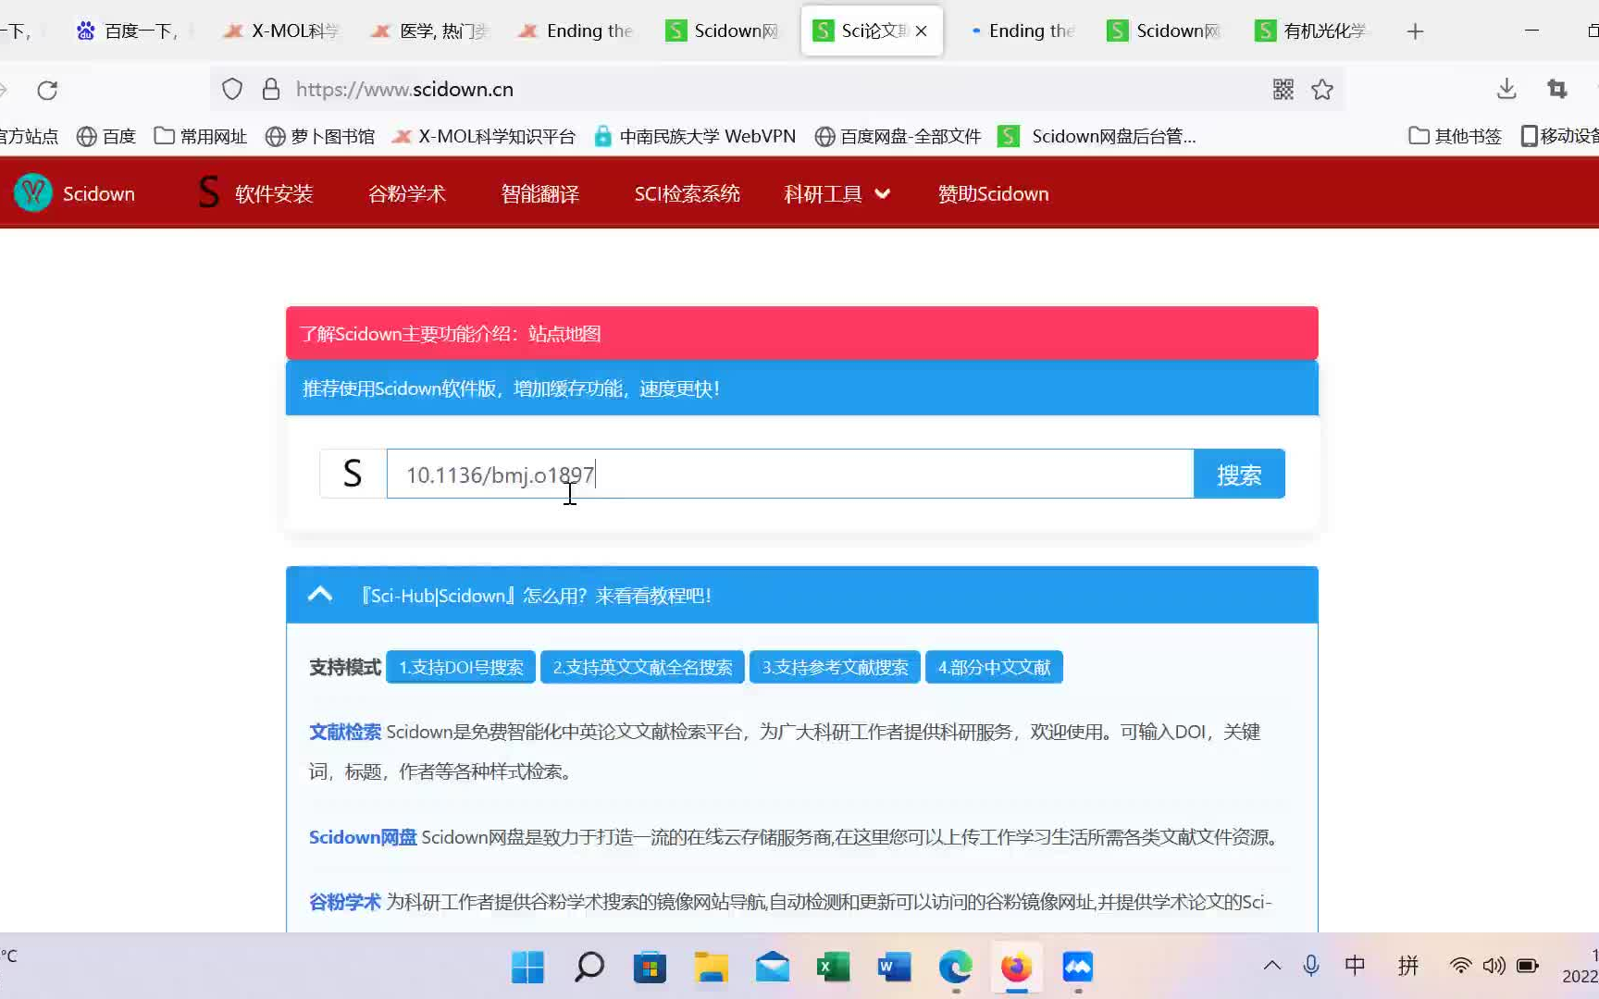Open Mail app in taskbar
Image resolution: width=1599 pixels, height=999 pixels.
tap(773, 968)
